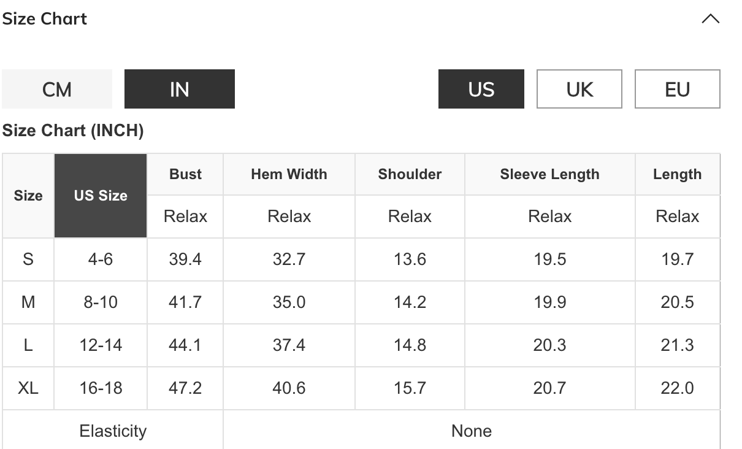The image size is (742, 449).
Task: Click the Sleeve Length column header
Action: tap(549, 174)
